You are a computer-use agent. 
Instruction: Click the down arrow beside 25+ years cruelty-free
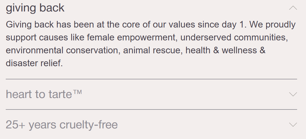coord(293,124)
